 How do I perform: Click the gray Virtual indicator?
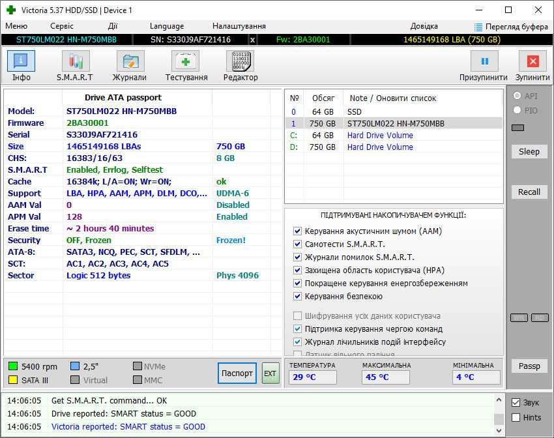pos(75,380)
